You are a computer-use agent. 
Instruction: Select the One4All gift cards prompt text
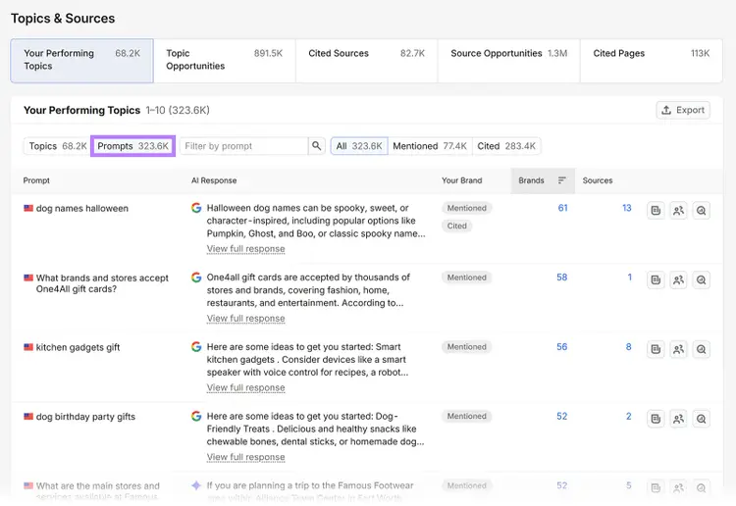coord(102,283)
